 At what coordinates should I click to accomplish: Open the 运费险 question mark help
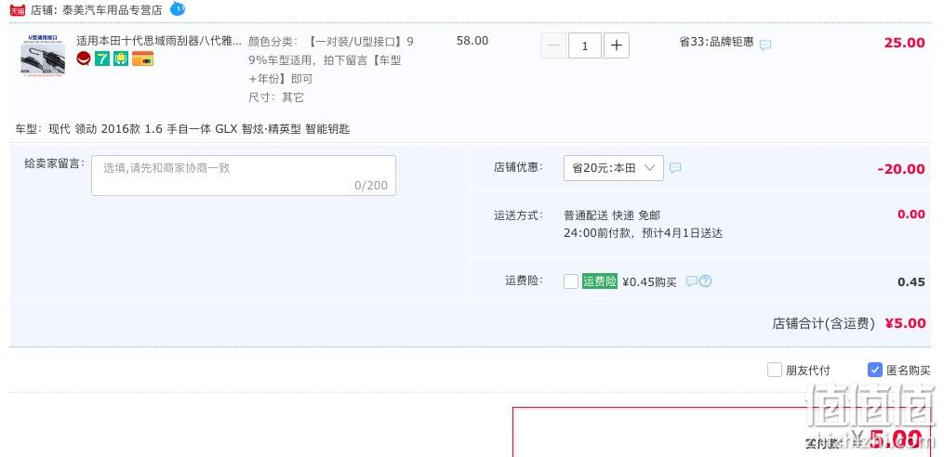coord(706,281)
